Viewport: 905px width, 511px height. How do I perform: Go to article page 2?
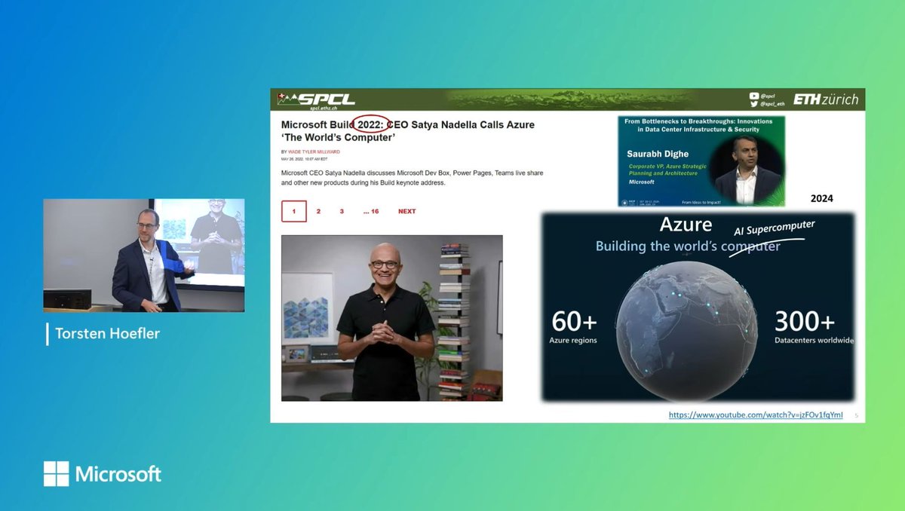[x=318, y=211]
